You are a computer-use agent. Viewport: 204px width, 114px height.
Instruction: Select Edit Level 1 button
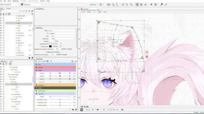(98, 4)
